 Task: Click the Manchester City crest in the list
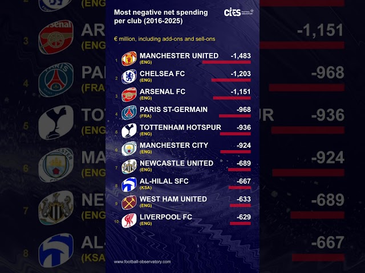129,148
